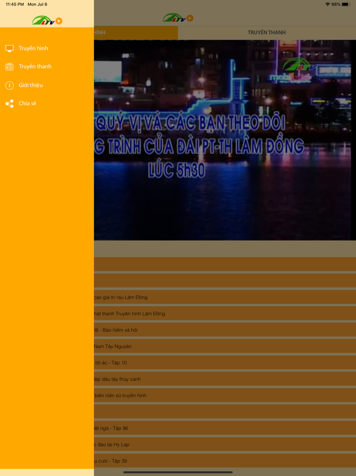The image size is (356, 476).
Task: Select row 'tội ác - Tập 10'
Action: pos(225,363)
